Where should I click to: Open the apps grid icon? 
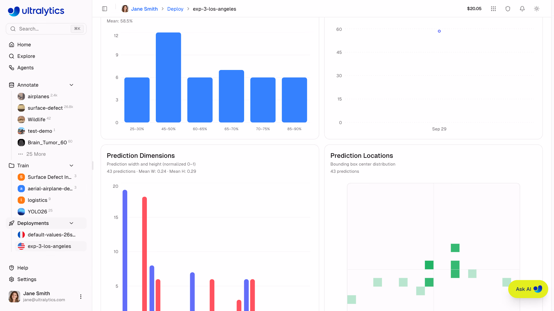click(x=493, y=9)
